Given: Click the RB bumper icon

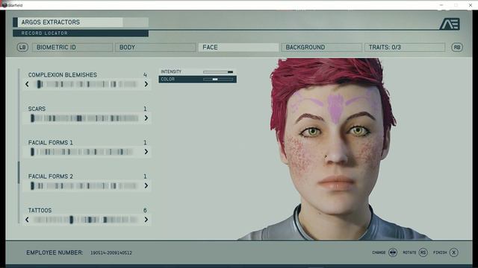Looking at the screenshot, I should [457, 48].
